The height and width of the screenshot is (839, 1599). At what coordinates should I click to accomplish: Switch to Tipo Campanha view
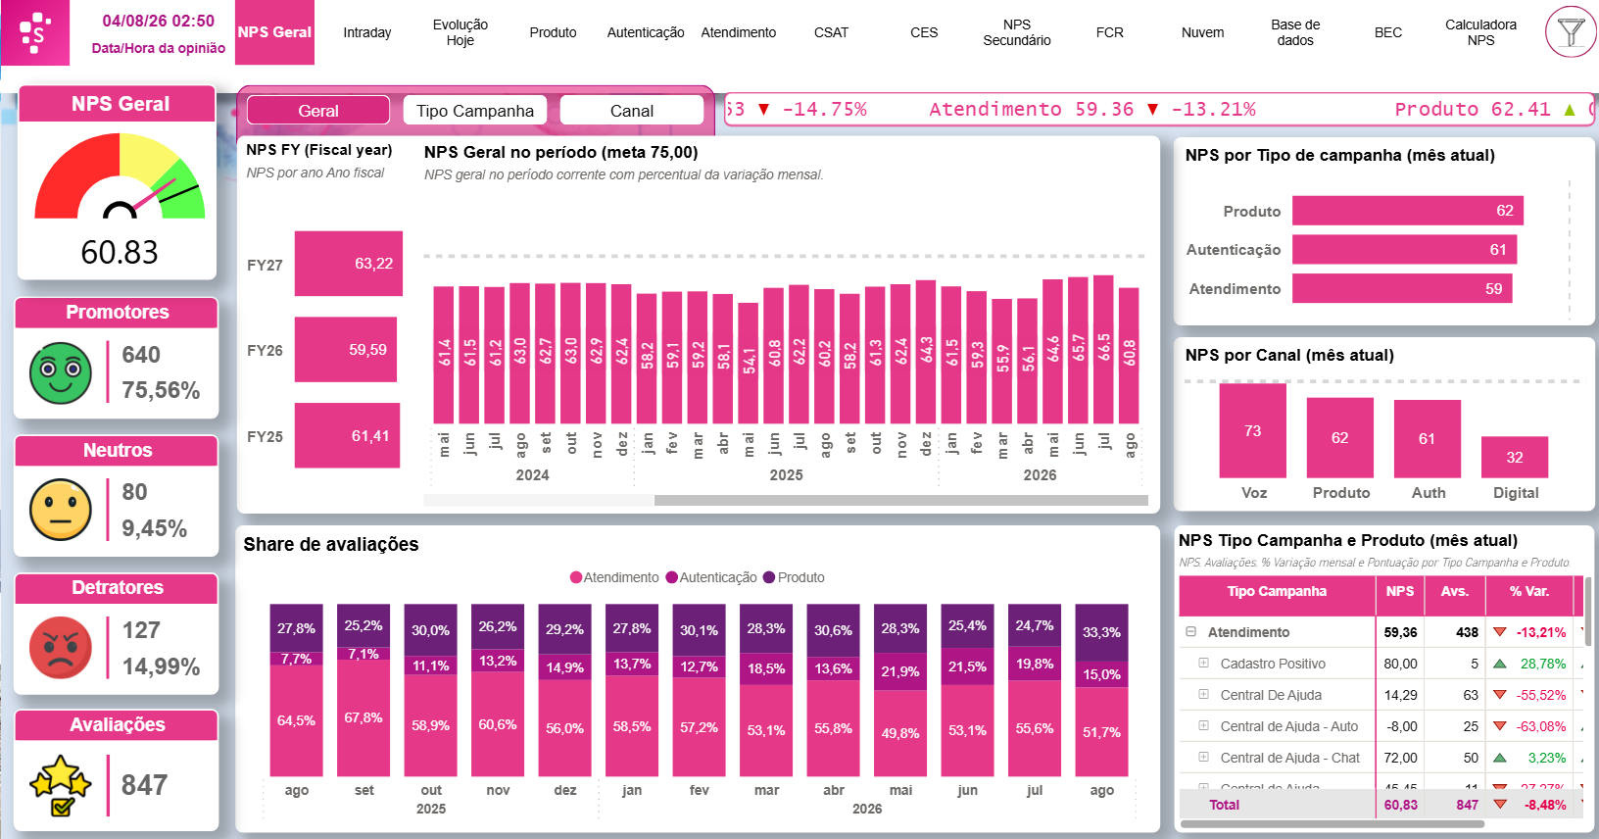coord(475,111)
